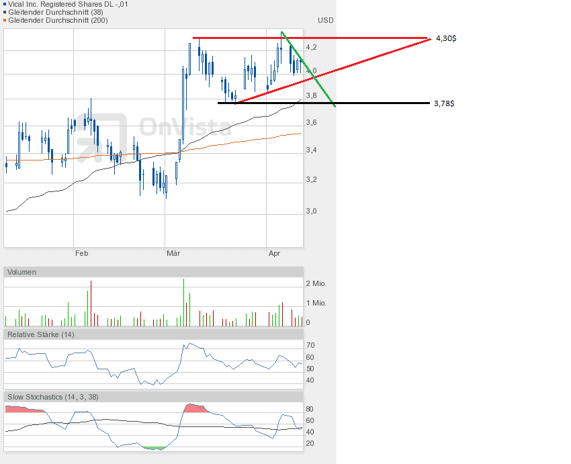Image resolution: width=571 pixels, height=464 pixels.
Task: Click the Apr label on the time axis
Action: [274, 253]
